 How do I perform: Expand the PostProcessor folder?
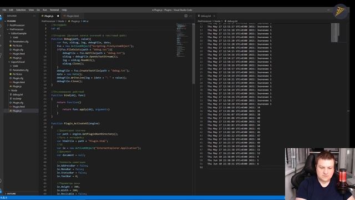click(x=17, y=25)
